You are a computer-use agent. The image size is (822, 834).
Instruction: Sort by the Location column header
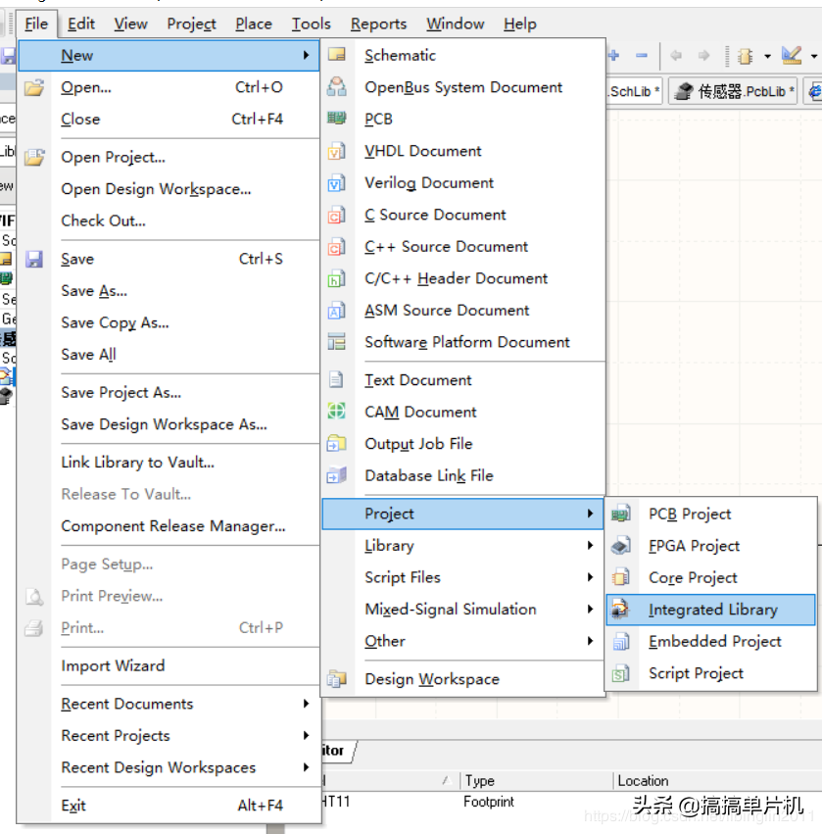643,780
